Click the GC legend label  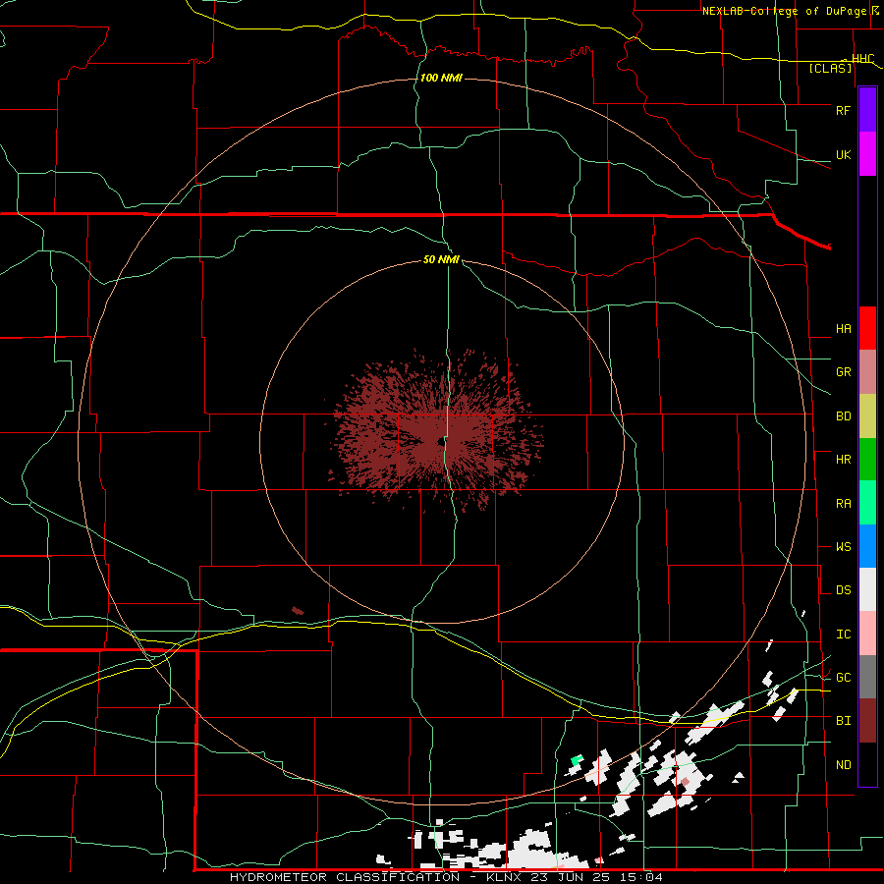pos(844,678)
